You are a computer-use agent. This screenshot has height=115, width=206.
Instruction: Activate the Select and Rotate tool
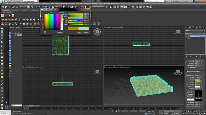[x=46, y=7]
